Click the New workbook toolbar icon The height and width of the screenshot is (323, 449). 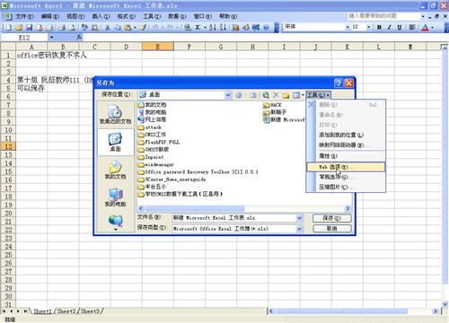(9, 28)
